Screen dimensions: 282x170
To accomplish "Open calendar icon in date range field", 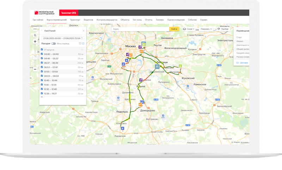I will pos(82,38).
